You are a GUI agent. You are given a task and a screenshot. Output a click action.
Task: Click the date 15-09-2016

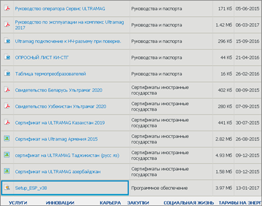[x=248, y=41]
